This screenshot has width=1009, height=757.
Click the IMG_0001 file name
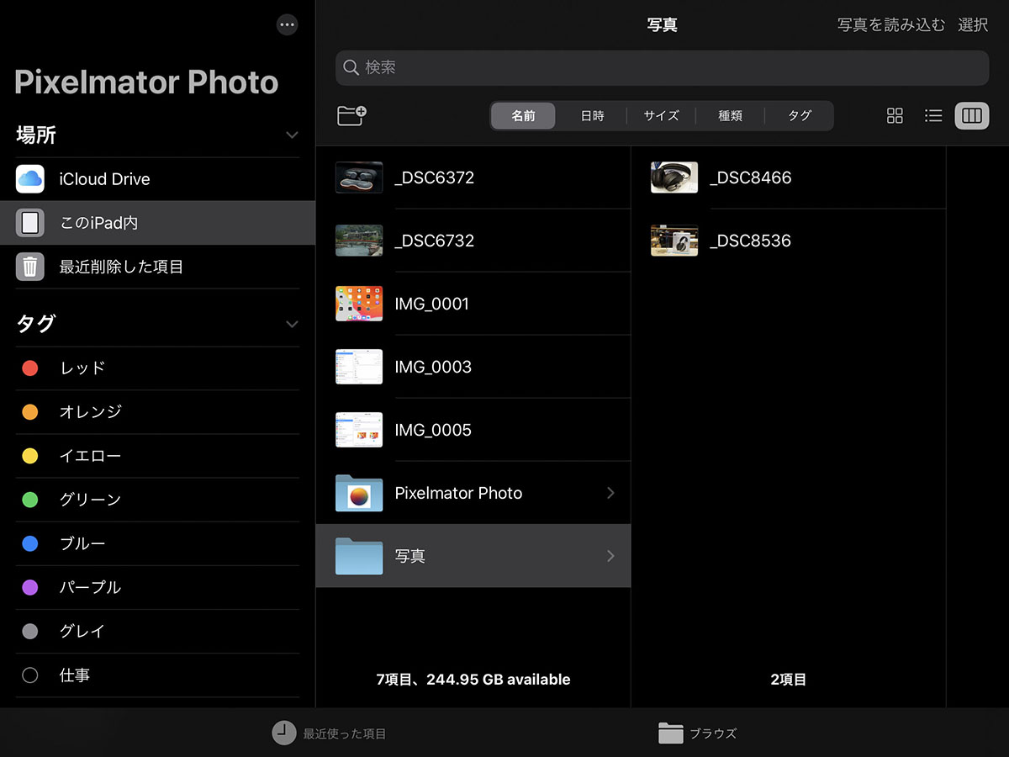pyautogui.click(x=433, y=304)
